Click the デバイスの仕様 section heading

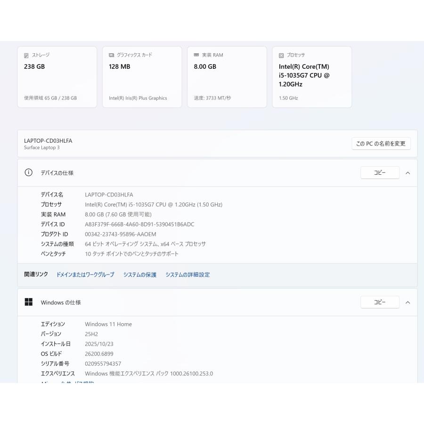[57, 173]
